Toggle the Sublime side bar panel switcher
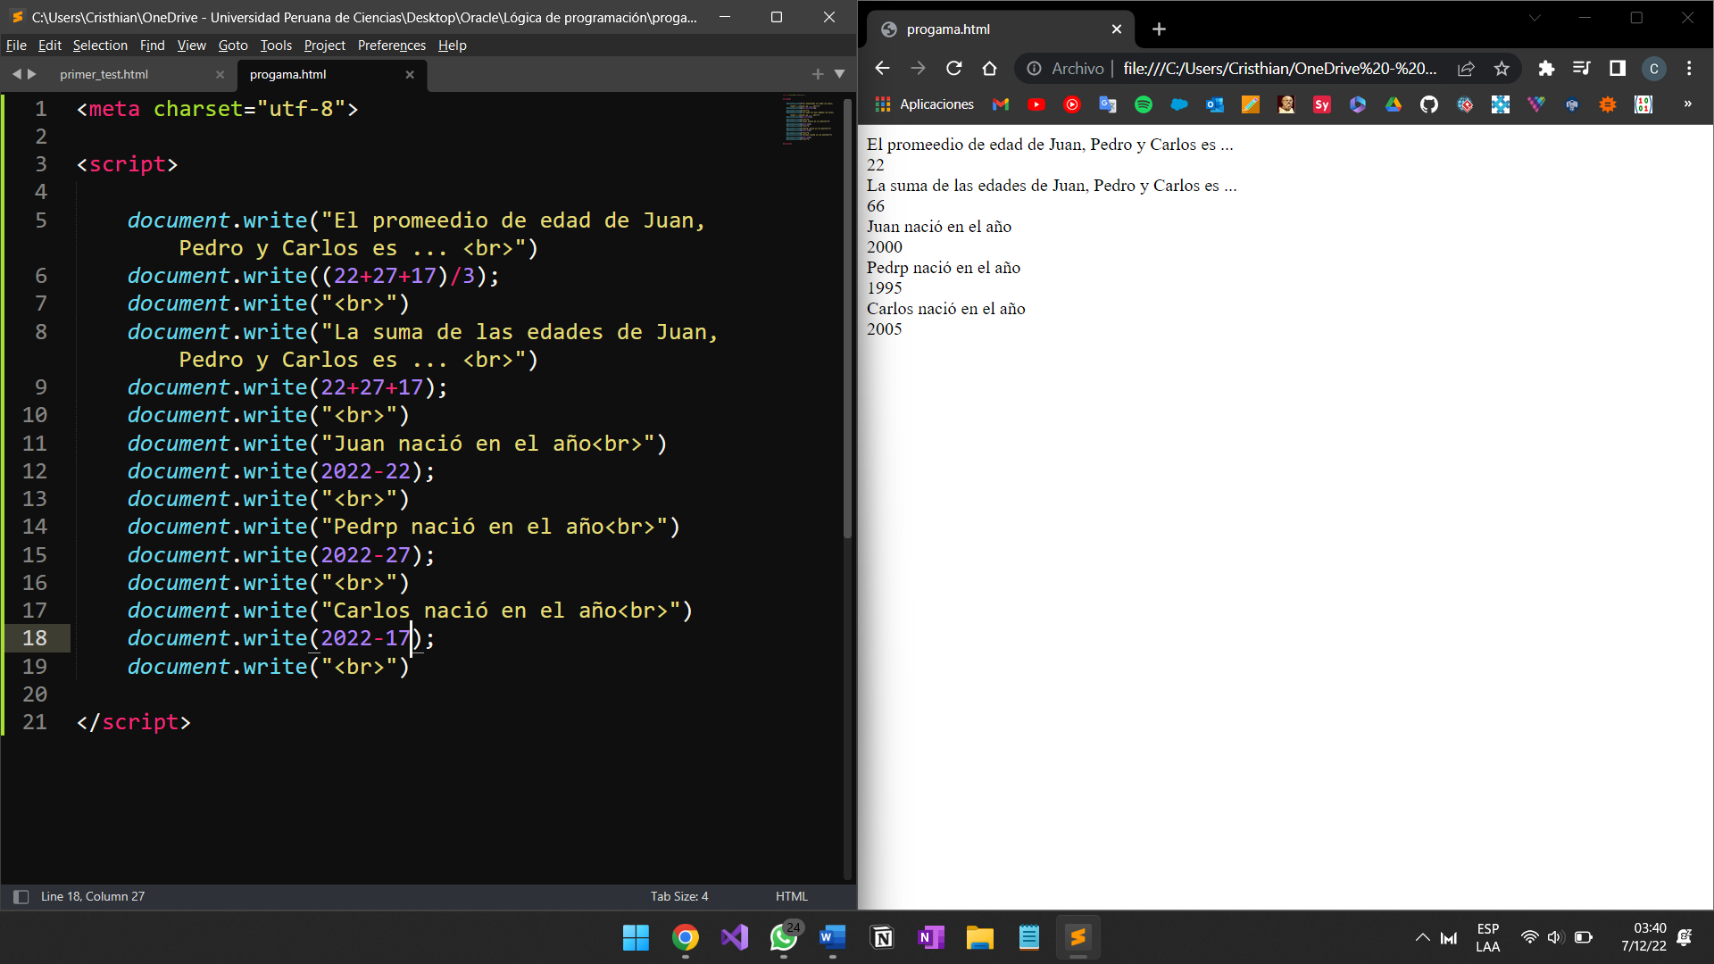Screen dimensions: 1714x964 click(21, 897)
